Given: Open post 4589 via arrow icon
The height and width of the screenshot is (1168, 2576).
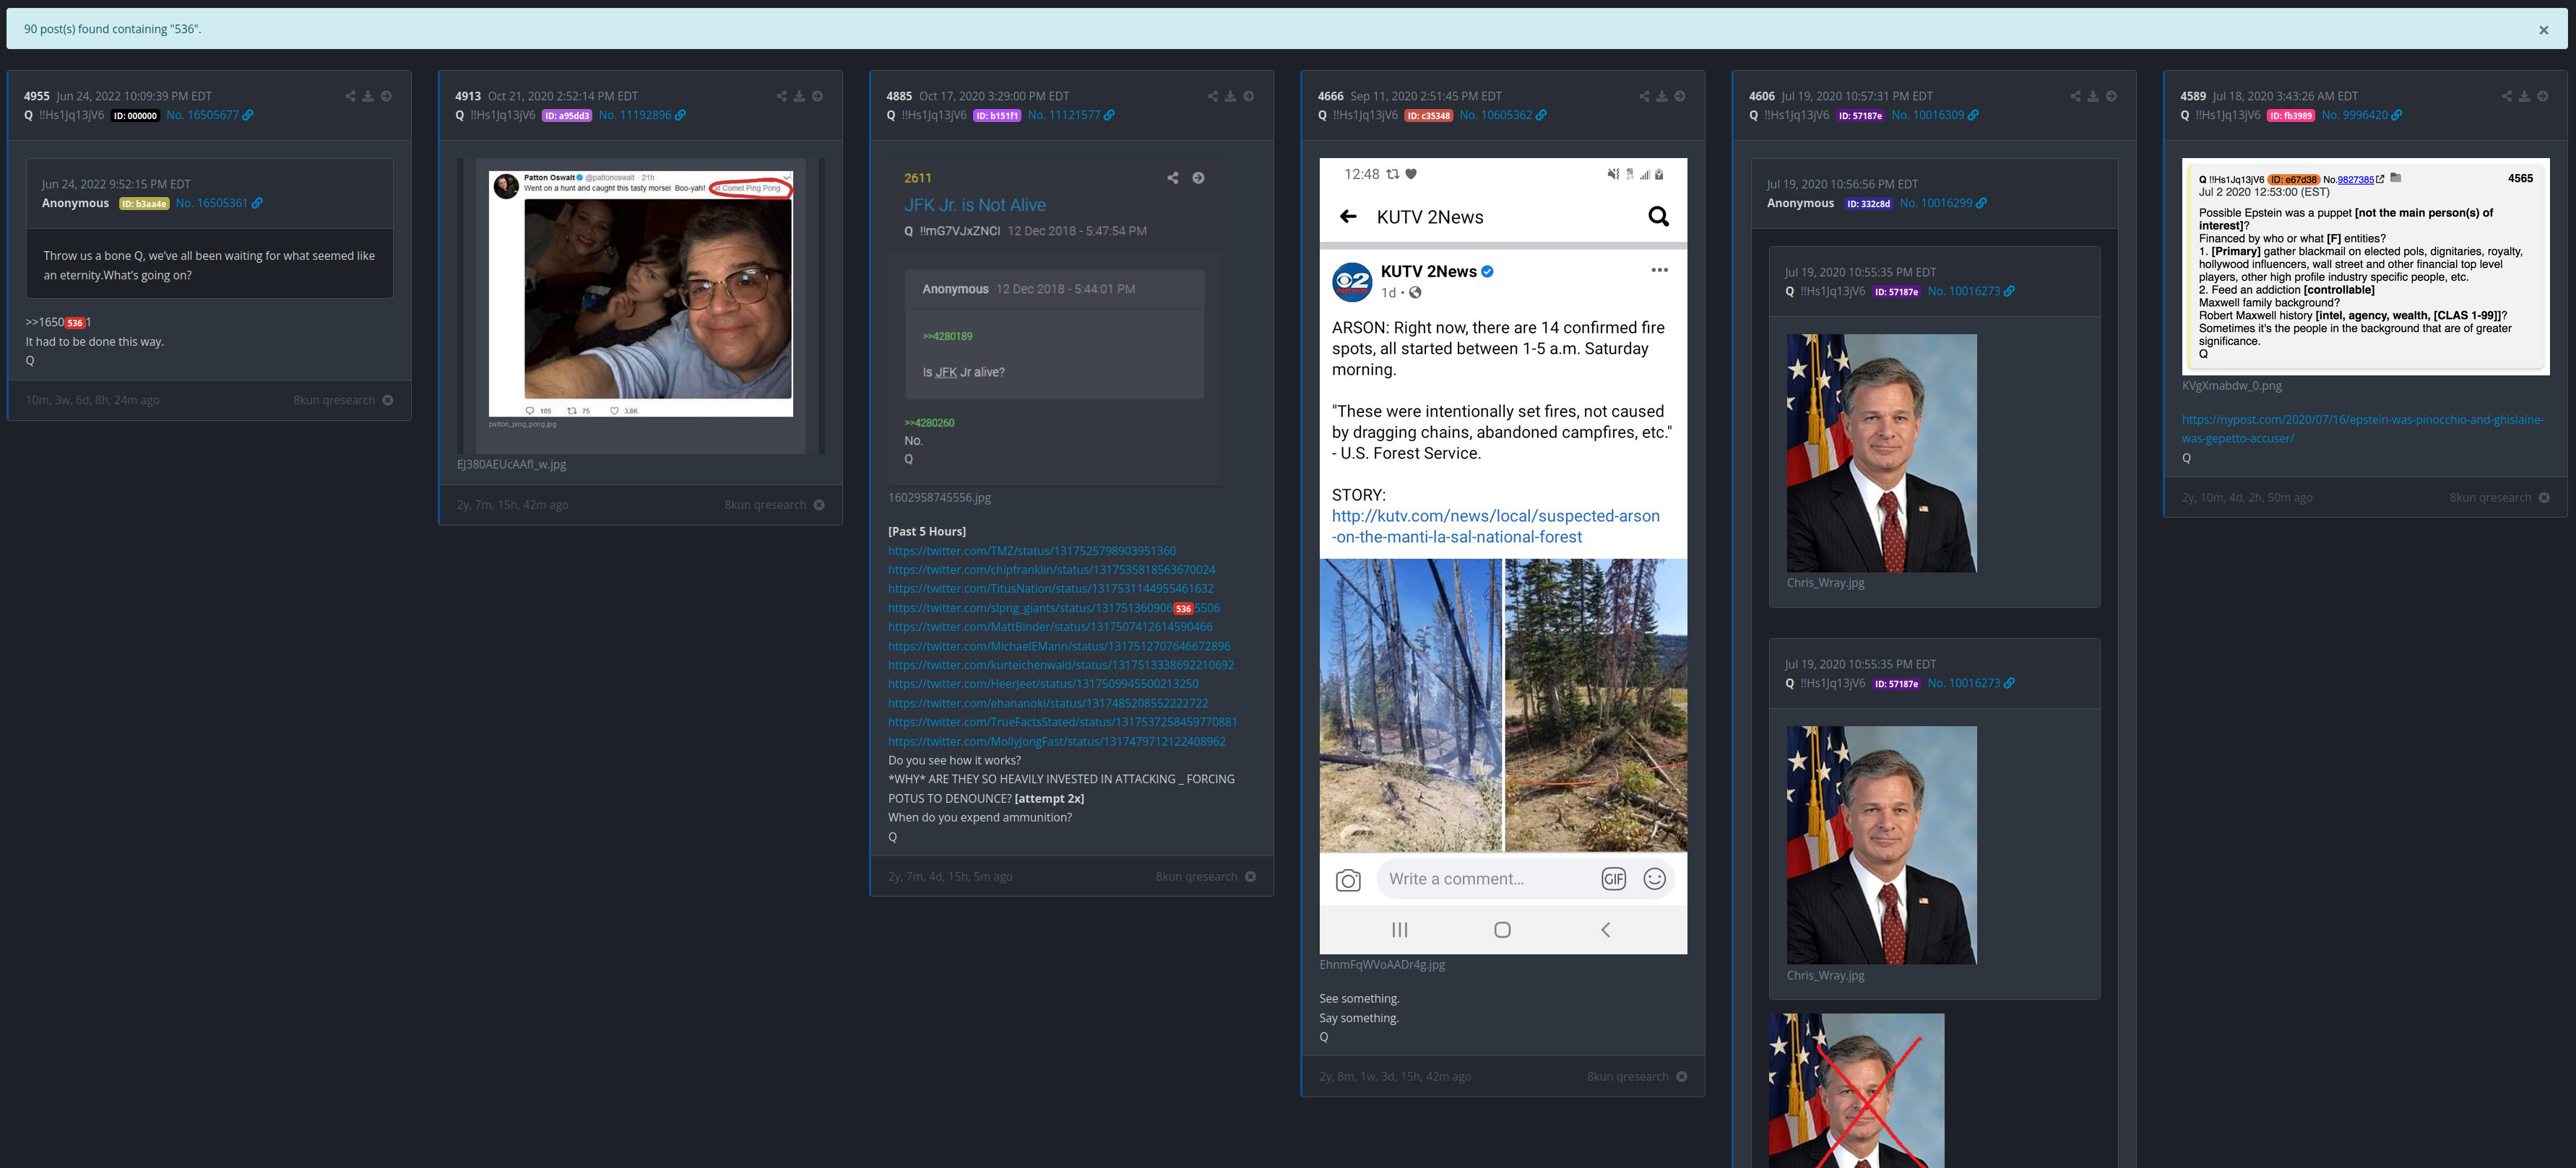Looking at the screenshot, I should tap(2542, 96).
